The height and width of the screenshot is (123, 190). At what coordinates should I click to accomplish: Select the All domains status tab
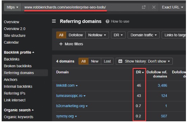(x=83, y=61)
